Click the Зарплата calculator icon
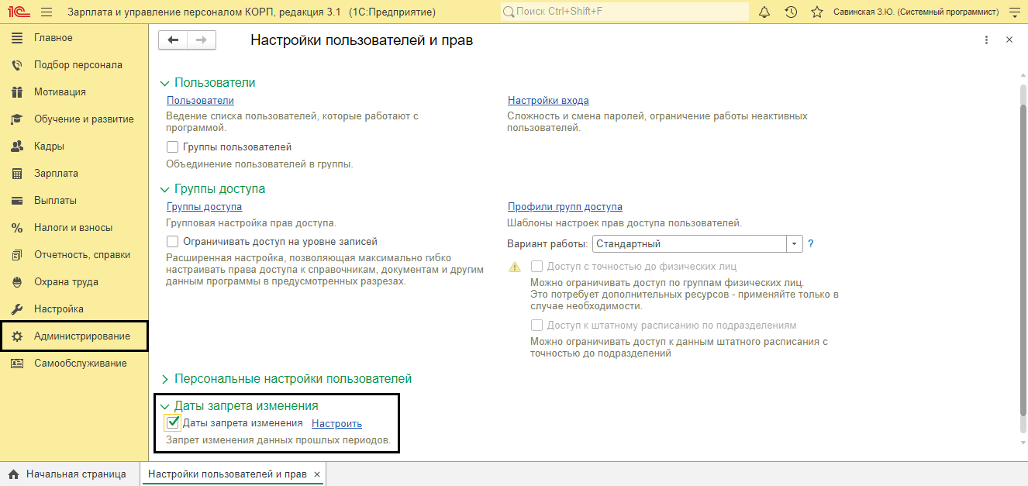The image size is (1028, 486). (17, 174)
